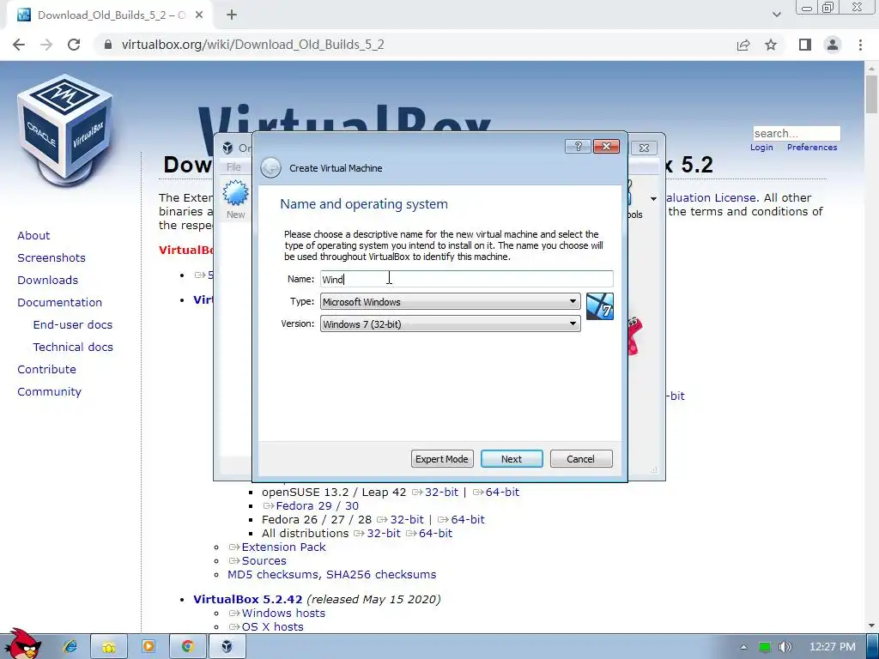Viewport: 879px width, 659px height.
Task: Click the Windows 7 OS icon beside Type
Action: (x=600, y=306)
